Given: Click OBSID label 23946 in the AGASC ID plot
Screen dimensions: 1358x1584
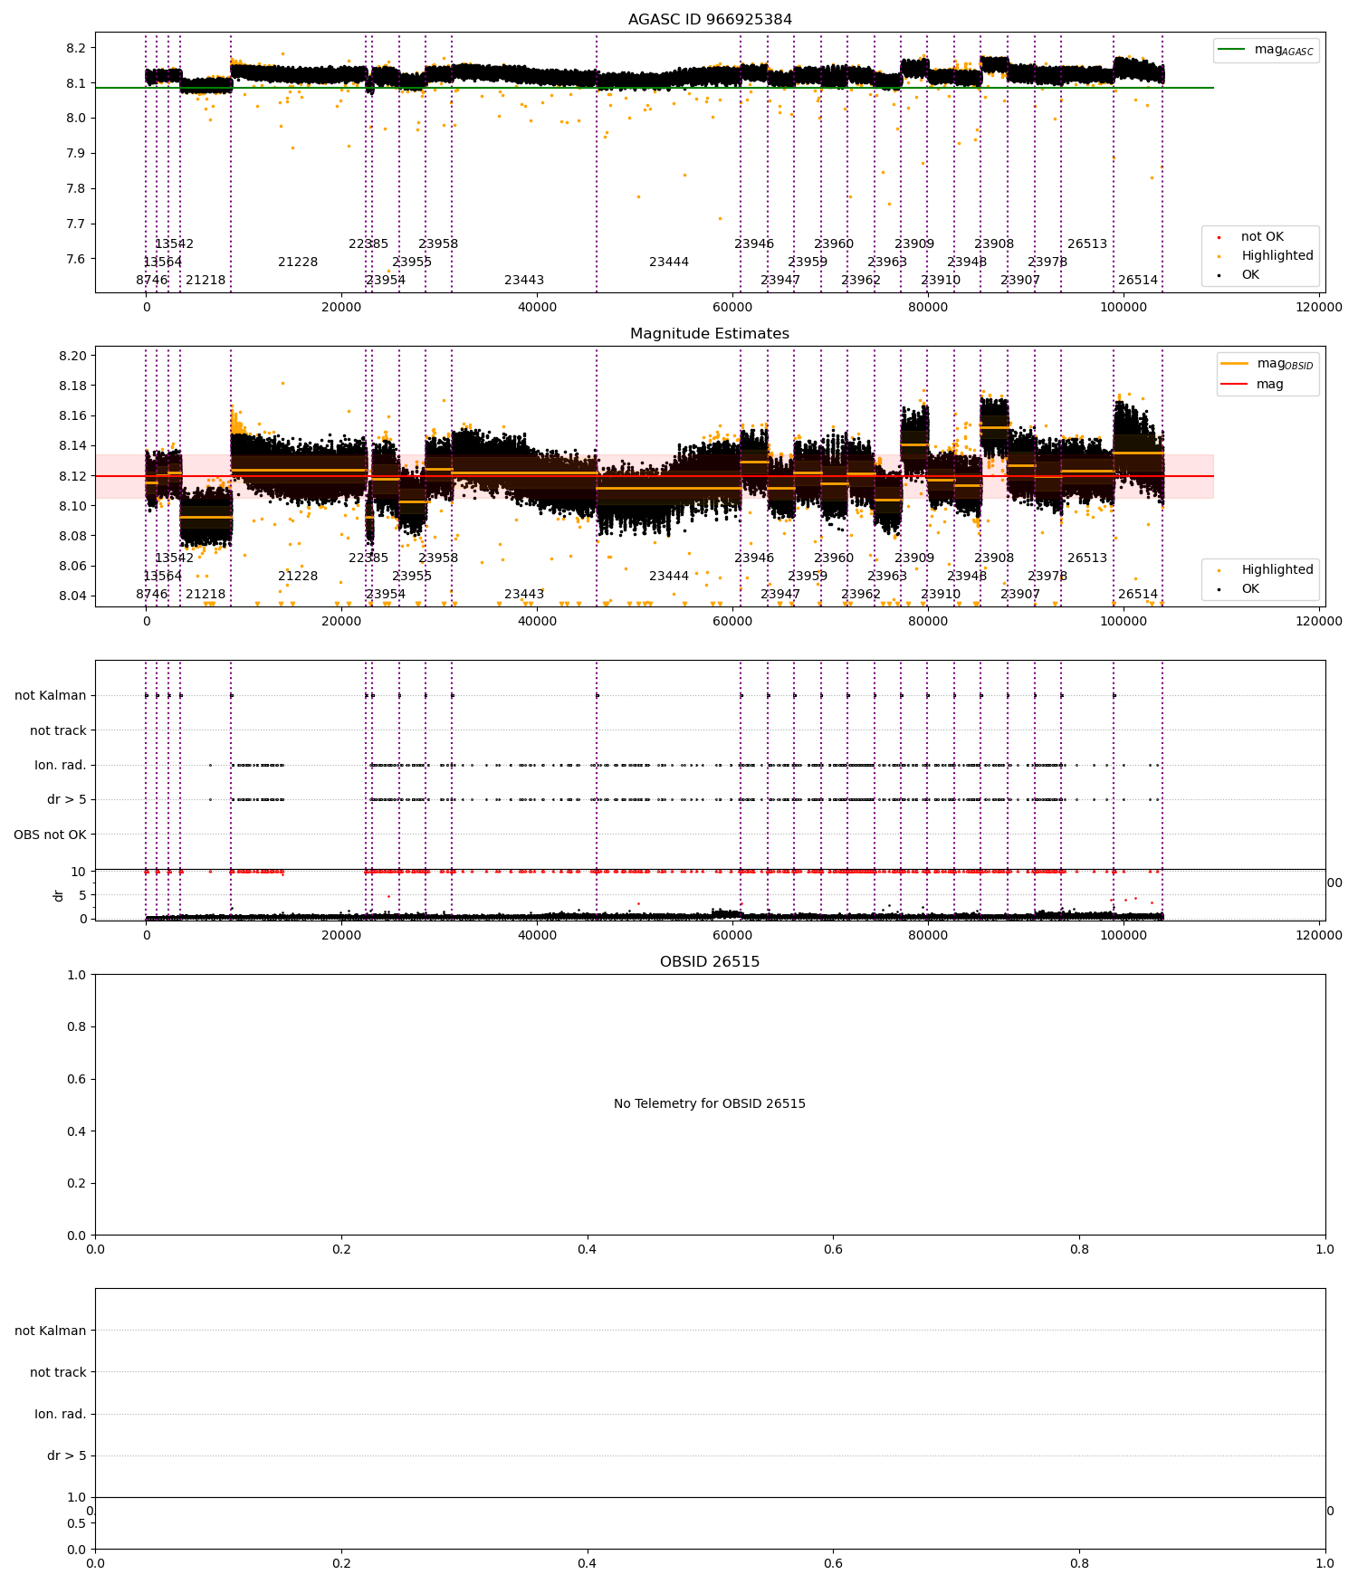Looking at the screenshot, I should point(754,244).
